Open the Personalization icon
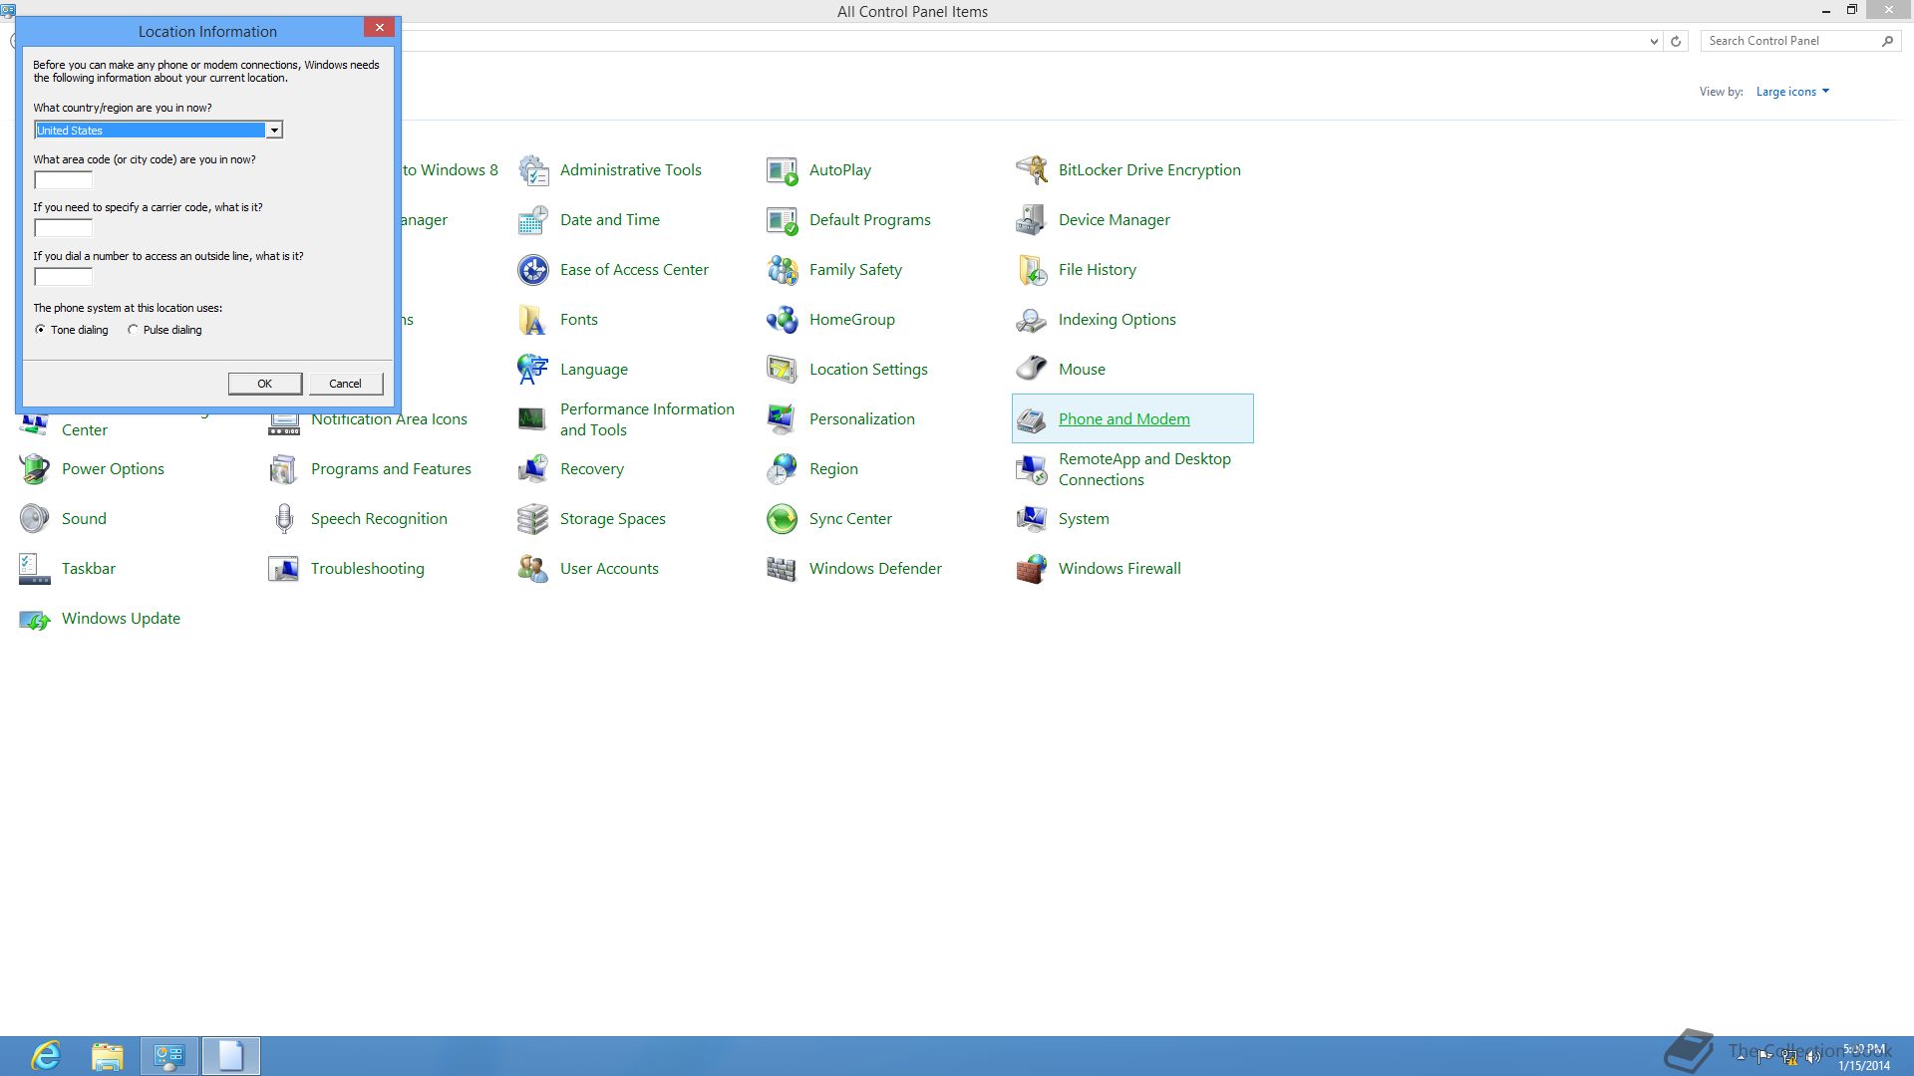This screenshot has height=1076, width=1914. tap(783, 419)
